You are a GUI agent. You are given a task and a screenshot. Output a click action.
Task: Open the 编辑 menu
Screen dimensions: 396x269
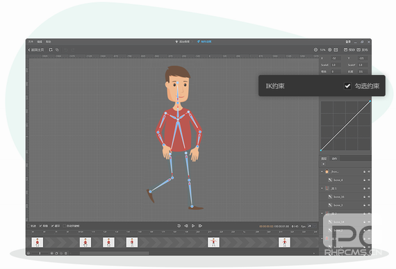coord(40,42)
